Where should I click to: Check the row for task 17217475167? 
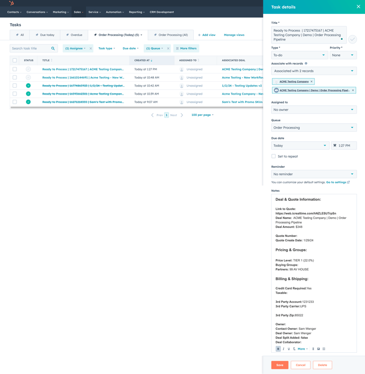(15, 69)
